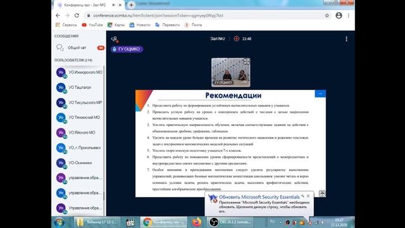Open the Chrome profile avatar

coord(339,15)
